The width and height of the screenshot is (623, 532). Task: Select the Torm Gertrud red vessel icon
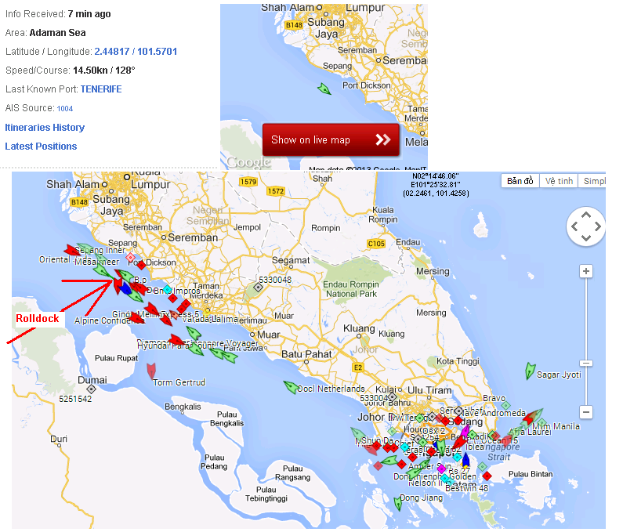pyautogui.click(x=151, y=371)
